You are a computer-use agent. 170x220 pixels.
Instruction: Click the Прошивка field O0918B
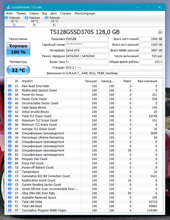click(87, 39)
